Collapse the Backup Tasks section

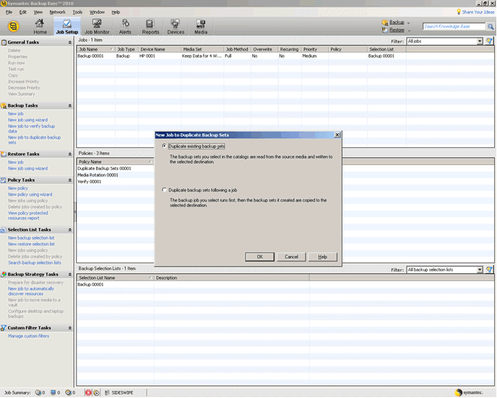[x=70, y=106]
